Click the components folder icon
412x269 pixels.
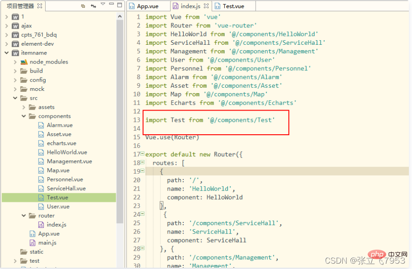[x=32, y=116]
